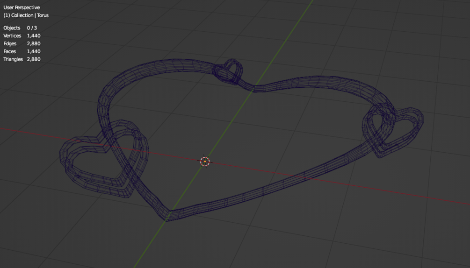Click the 'Vertices 1,440' statistic
The height and width of the screenshot is (268, 470).
pos(22,35)
